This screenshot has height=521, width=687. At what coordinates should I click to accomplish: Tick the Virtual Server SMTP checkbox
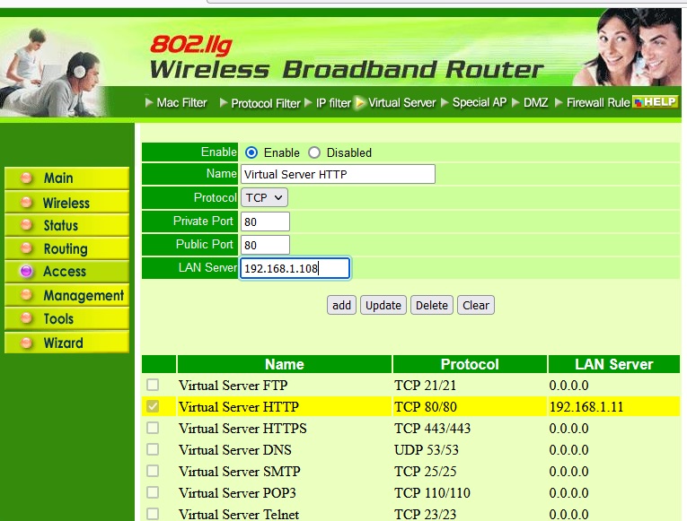(153, 471)
